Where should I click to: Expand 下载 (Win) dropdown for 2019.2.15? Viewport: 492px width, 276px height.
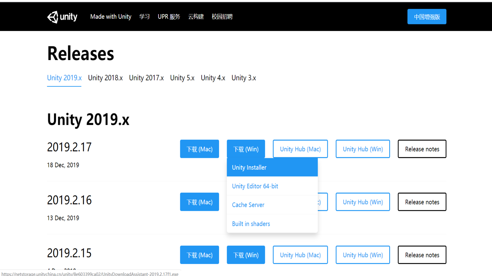[246, 255]
